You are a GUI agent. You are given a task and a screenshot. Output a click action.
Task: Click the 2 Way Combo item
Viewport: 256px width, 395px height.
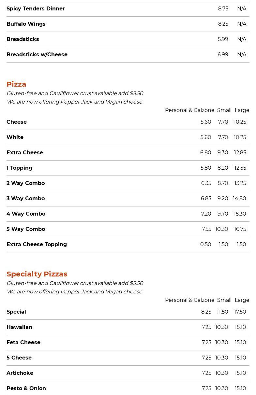pyautogui.click(x=25, y=183)
